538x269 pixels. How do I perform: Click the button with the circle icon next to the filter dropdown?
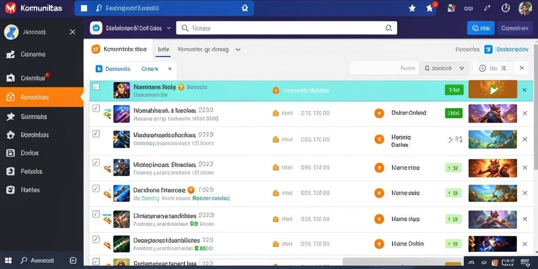(x=493, y=68)
